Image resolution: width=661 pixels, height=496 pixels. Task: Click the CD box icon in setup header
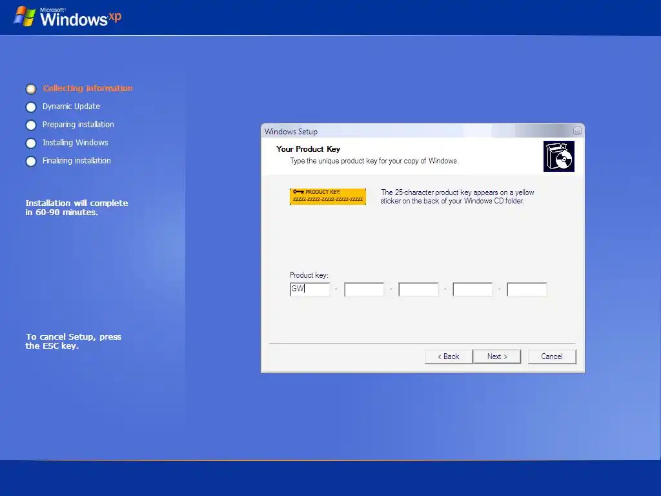559,156
